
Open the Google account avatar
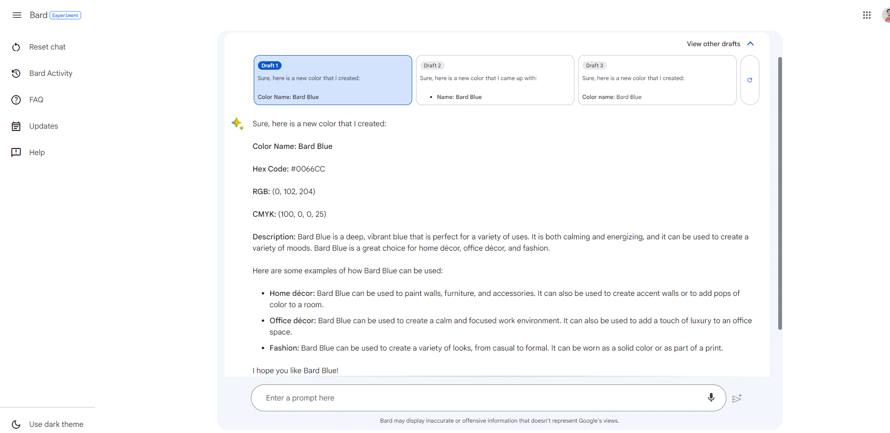[886, 15]
